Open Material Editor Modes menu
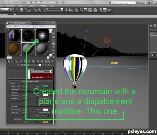This screenshot has height=135, width=157. point(10,27)
